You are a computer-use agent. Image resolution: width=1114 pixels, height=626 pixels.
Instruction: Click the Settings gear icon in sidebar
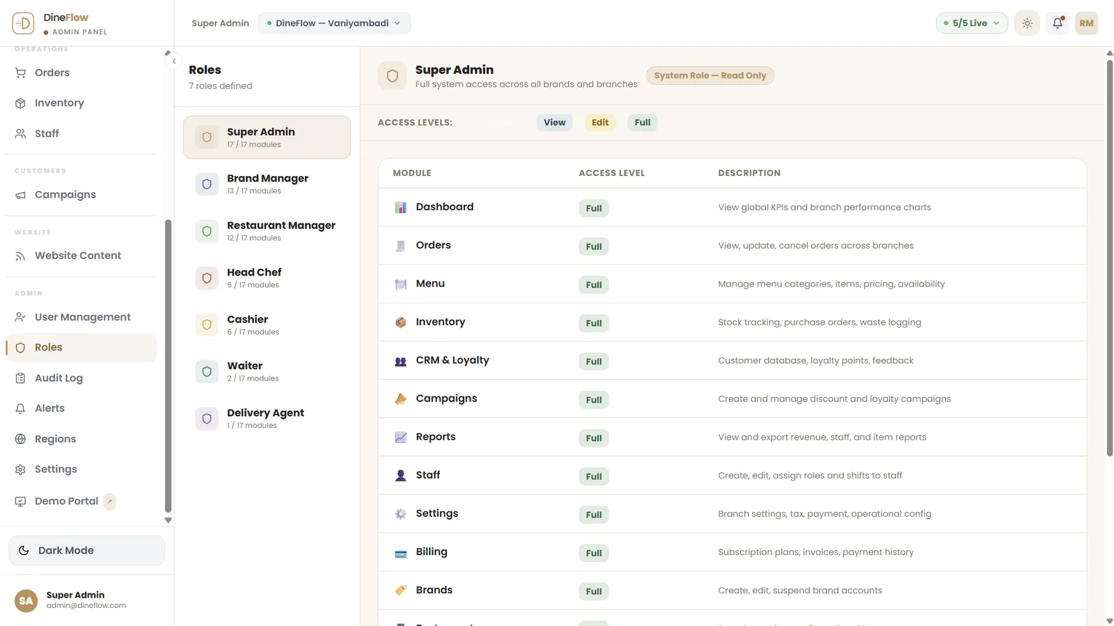(20, 469)
